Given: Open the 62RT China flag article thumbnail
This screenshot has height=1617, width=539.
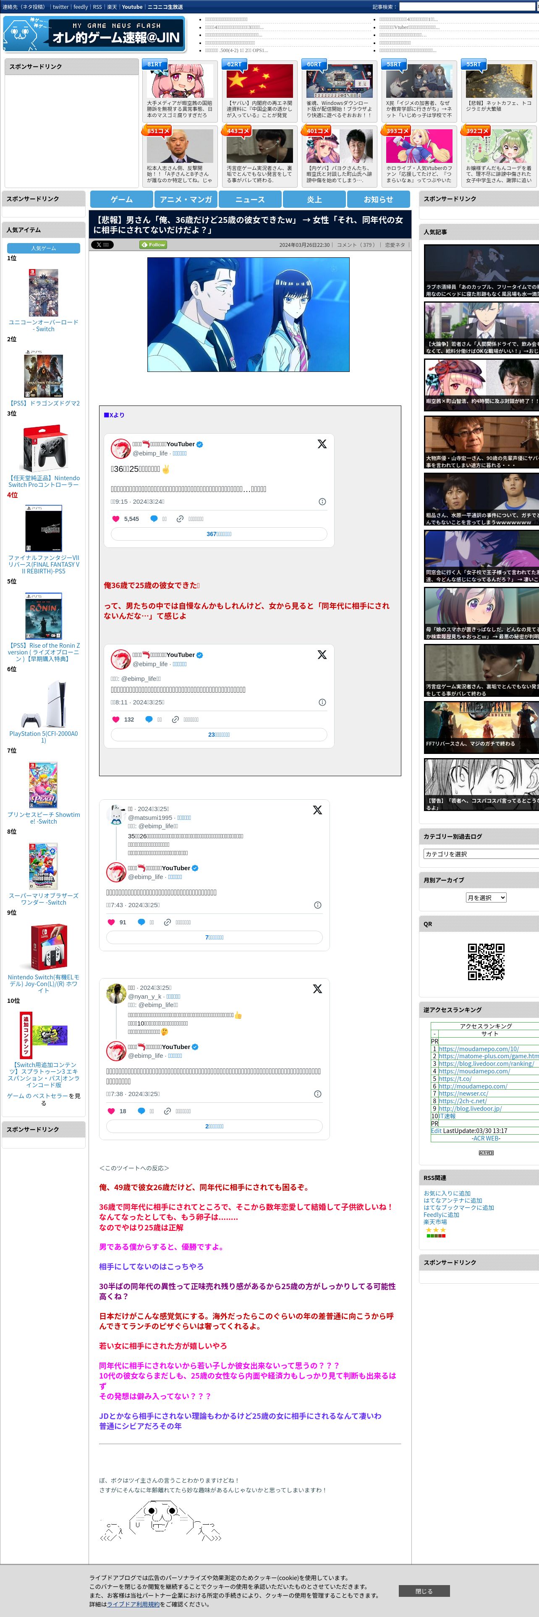Looking at the screenshot, I should coord(260,80).
